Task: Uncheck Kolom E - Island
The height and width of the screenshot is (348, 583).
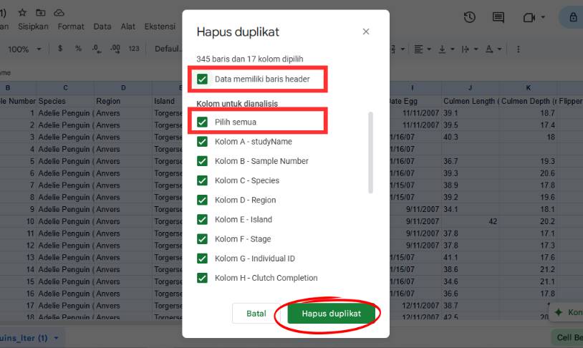Action: pos(202,219)
